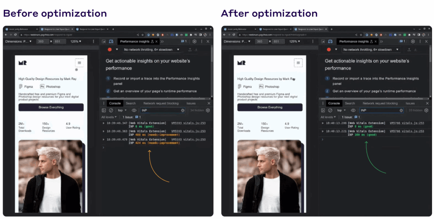
Task: Open the new tab plus in the After window
Action: tap(331, 29)
